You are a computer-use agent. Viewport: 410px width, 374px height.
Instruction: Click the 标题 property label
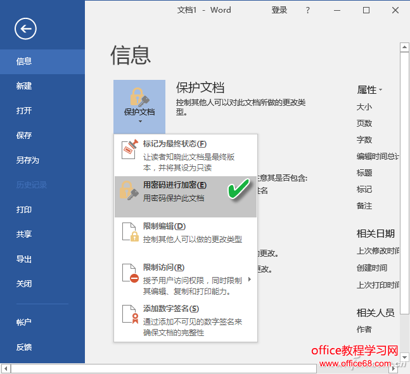tap(364, 173)
